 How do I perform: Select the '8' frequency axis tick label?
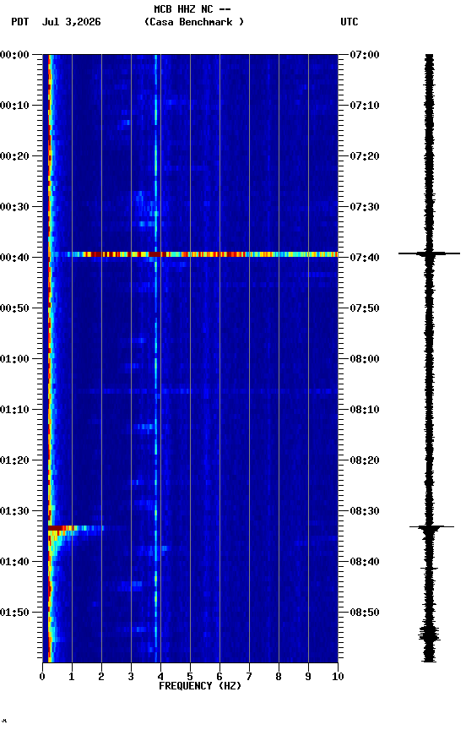[279, 678]
